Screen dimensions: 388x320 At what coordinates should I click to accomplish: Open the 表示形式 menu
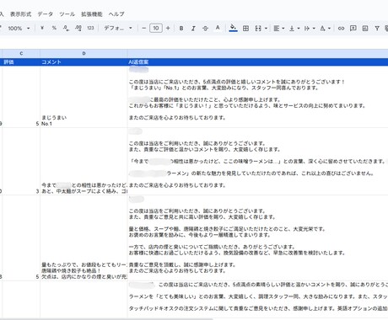(20, 14)
